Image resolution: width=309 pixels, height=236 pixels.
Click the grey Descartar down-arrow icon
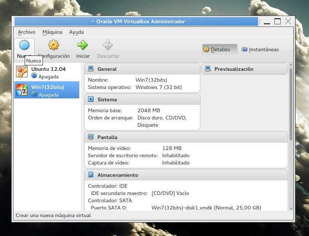click(x=108, y=45)
